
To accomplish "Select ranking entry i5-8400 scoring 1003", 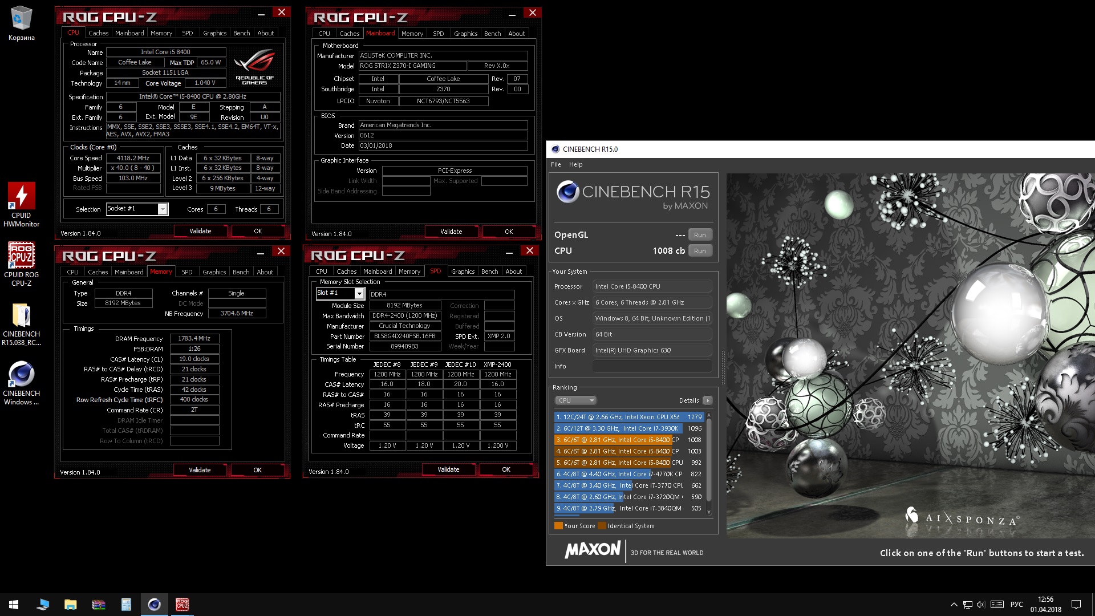I will [x=628, y=451].
